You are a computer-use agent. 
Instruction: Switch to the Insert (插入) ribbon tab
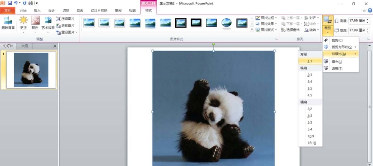[37, 10]
